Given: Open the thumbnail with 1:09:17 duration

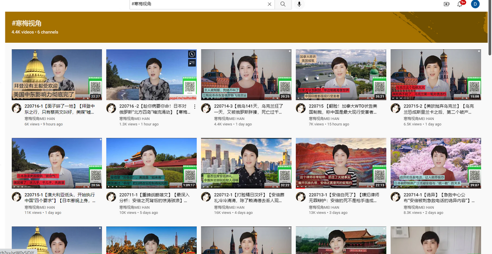Looking at the screenshot, I should pos(152,163).
